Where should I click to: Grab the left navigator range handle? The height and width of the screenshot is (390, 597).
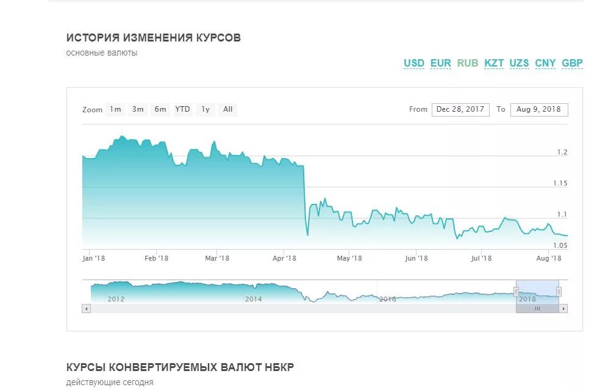coord(516,292)
